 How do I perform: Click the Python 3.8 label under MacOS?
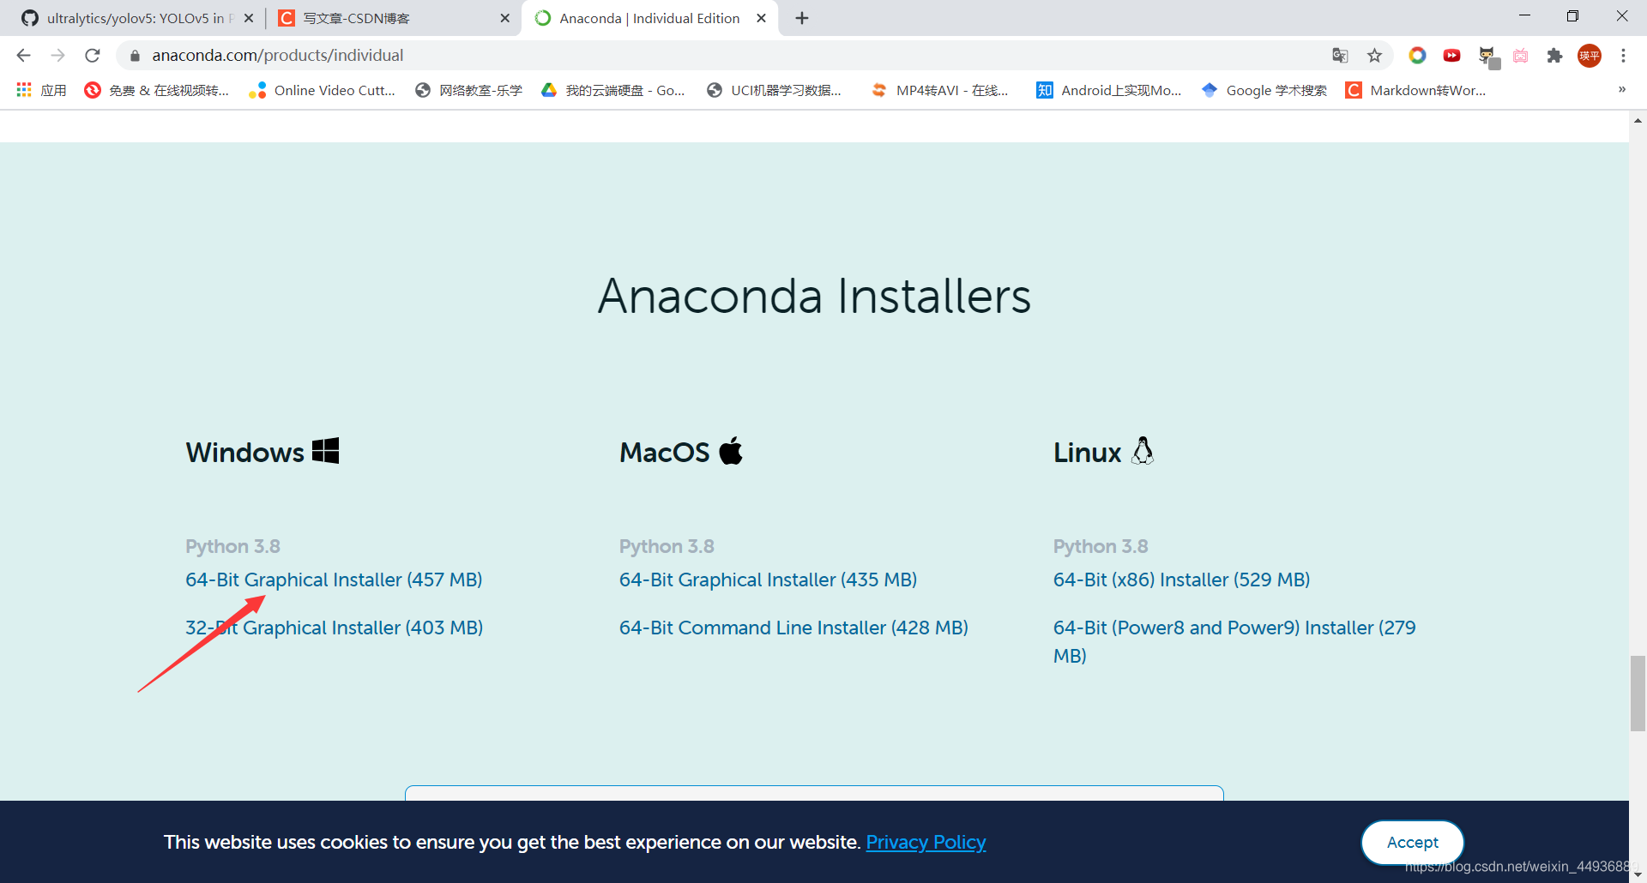pyautogui.click(x=667, y=546)
